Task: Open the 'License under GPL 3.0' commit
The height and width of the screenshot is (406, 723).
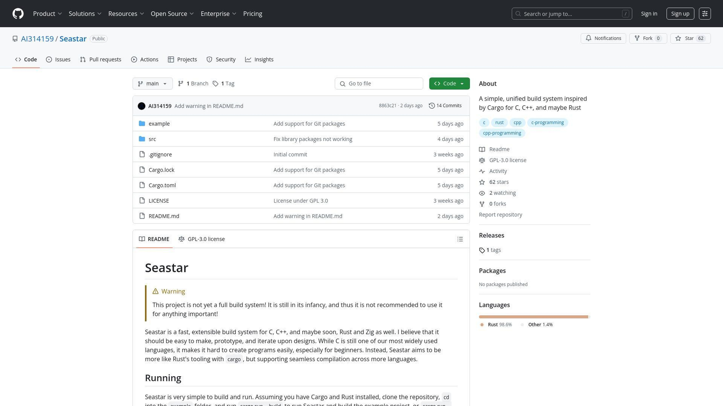Action: point(301,201)
